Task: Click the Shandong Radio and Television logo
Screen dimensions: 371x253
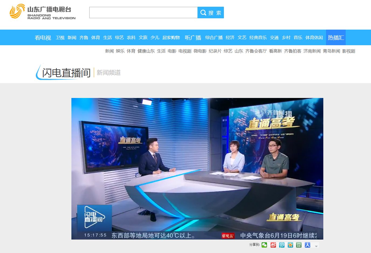Action: pyautogui.click(x=43, y=12)
